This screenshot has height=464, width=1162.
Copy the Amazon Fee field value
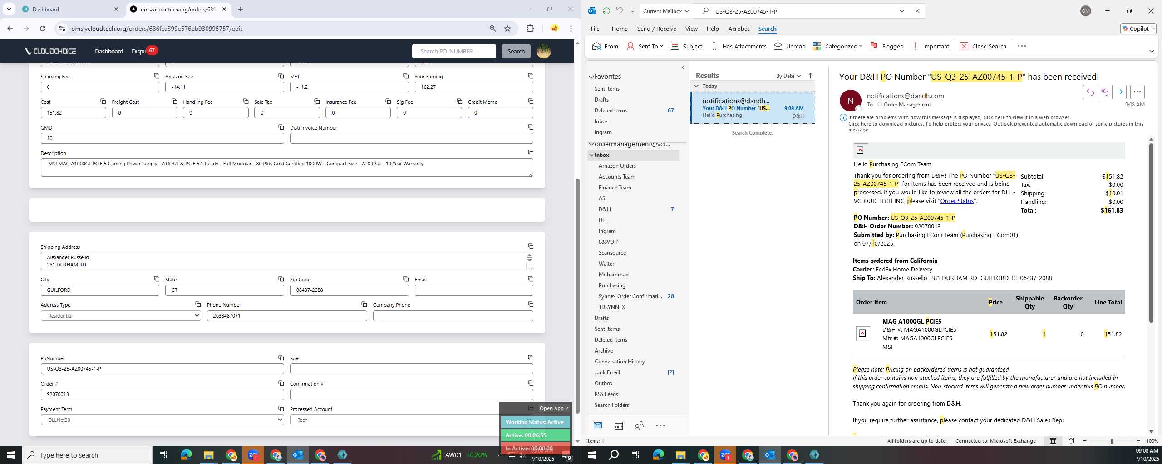(281, 76)
